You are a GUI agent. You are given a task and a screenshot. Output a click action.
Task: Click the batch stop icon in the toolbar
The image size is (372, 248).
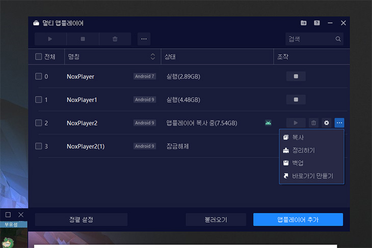(83, 39)
